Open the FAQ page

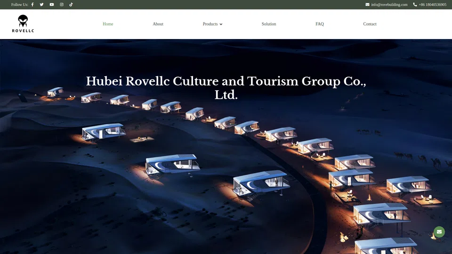[319, 24]
